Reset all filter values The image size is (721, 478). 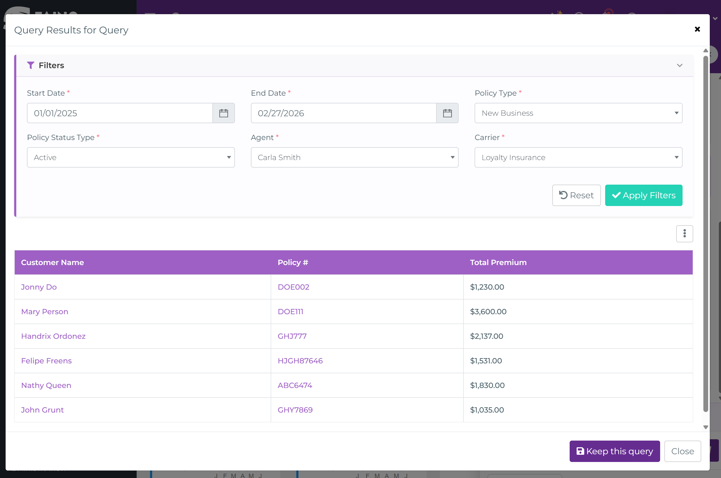pyautogui.click(x=576, y=195)
